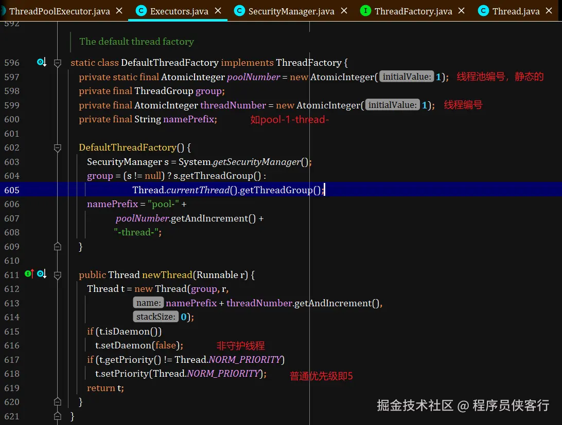This screenshot has height=425, width=562.
Task: Collapse the constructor fold at line 602
Action: click(x=57, y=148)
